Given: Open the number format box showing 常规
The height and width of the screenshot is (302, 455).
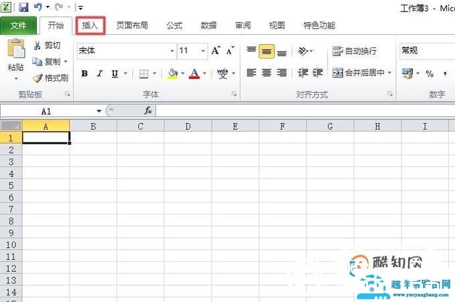Looking at the screenshot, I should [x=427, y=51].
